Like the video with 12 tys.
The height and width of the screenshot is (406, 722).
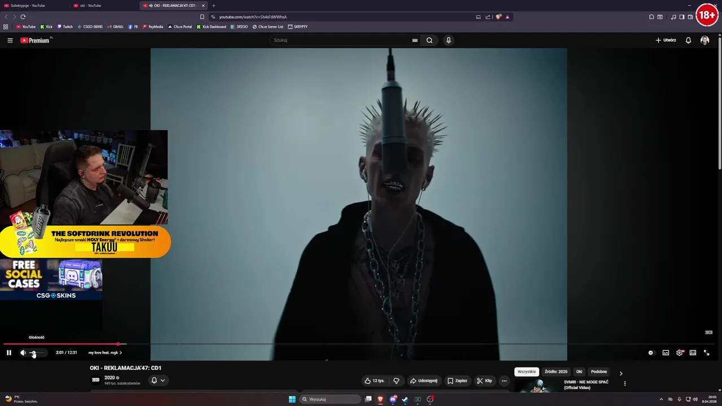(375, 381)
